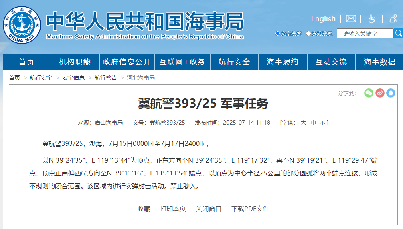Click the elderly-care mode icon
The image size is (403, 229).
click(393, 18)
